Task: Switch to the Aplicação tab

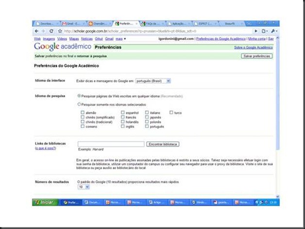Action: click(179, 24)
